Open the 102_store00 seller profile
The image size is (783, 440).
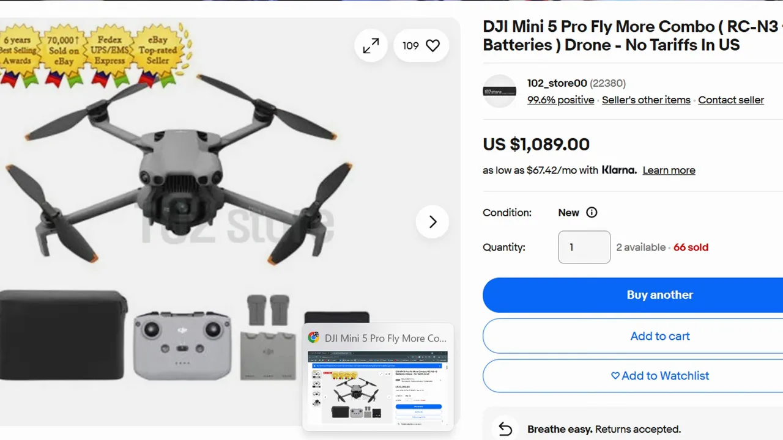coord(557,83)
